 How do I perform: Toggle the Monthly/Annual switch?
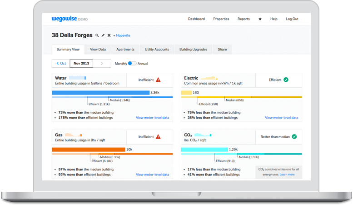132,64
